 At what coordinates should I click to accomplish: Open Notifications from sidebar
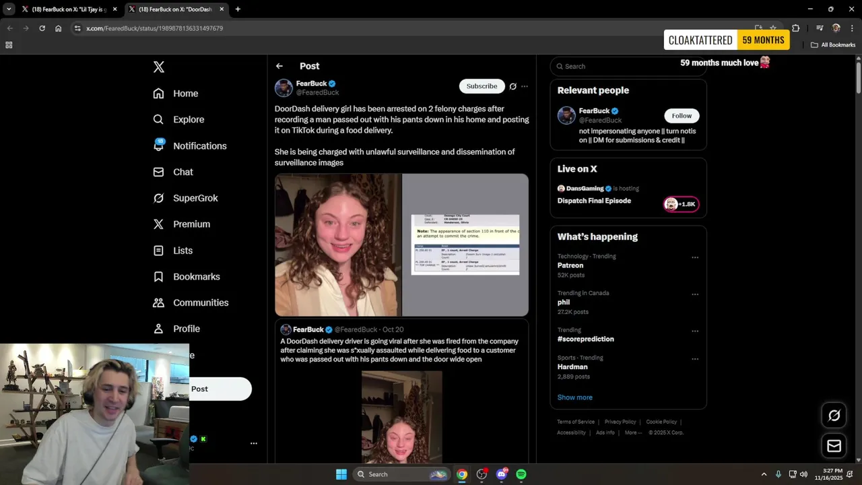[190, 145]
